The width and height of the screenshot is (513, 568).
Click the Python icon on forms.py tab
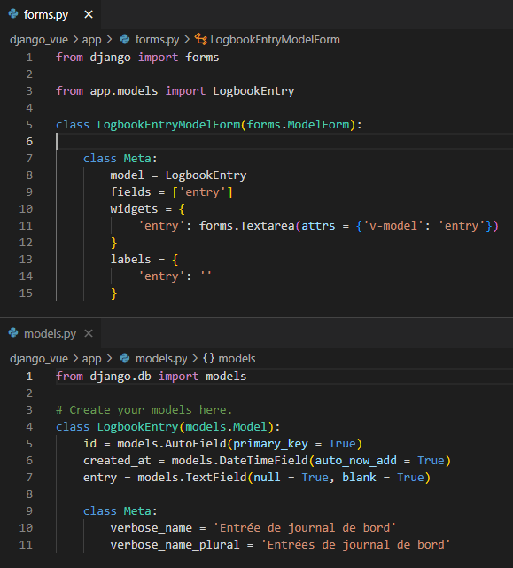(13, 14)
